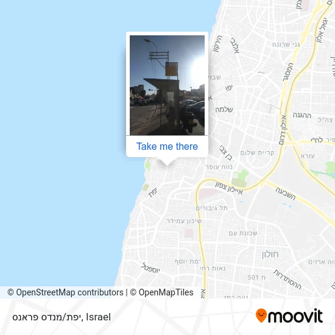Click the איילון צפון highway label
The height and width of the screenshot is (335, 335).
tap(229, 188)
